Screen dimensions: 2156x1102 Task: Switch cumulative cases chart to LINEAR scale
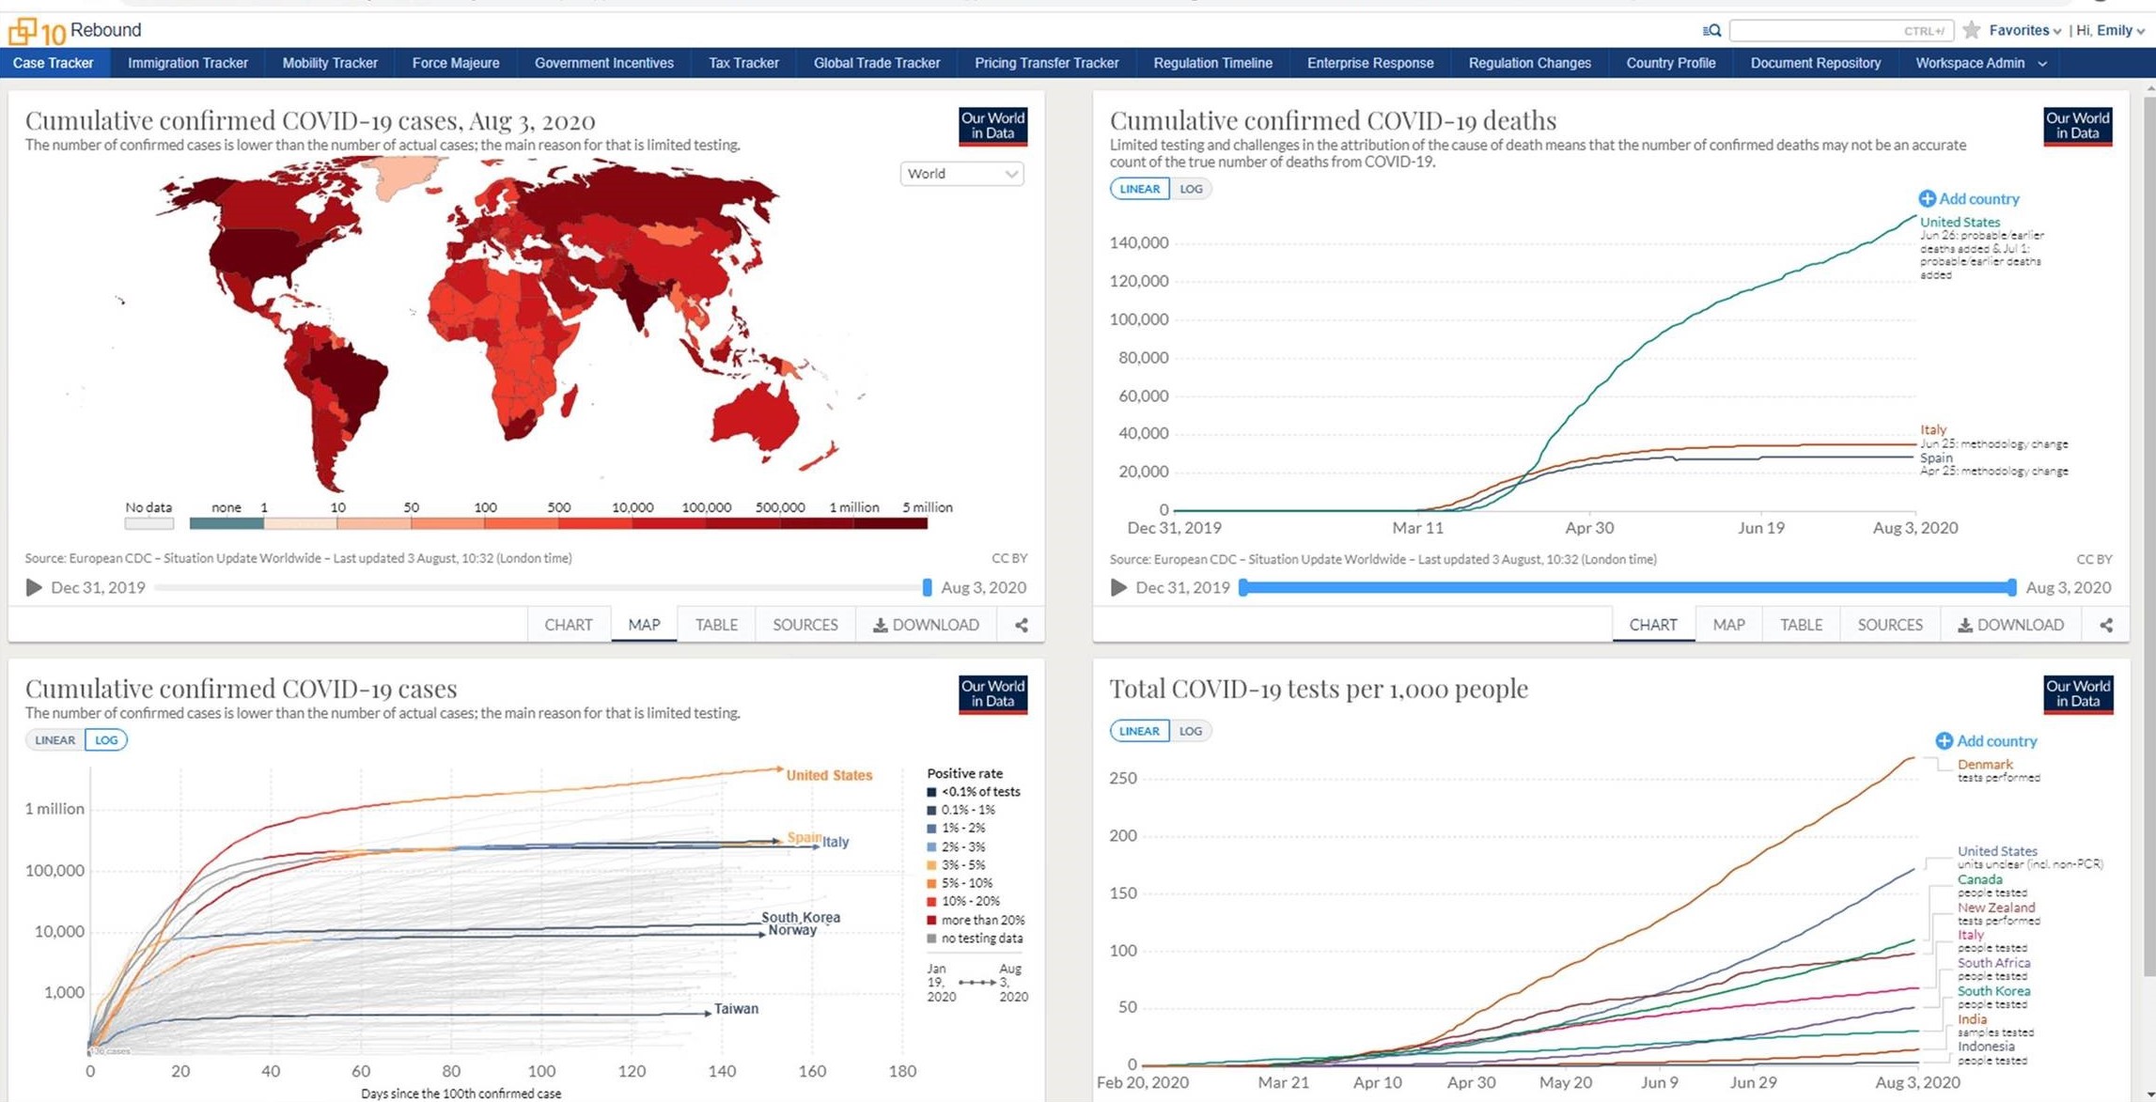[55, 739]
